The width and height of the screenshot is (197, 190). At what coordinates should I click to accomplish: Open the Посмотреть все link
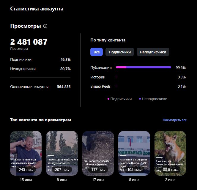coord(174,120)
